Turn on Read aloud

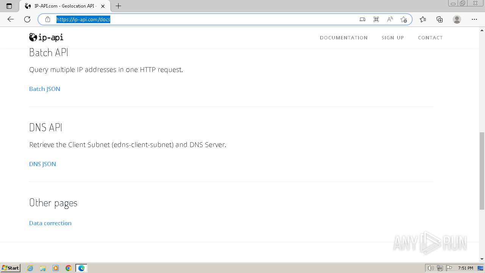pyautogui.click(x=390, y=19)
